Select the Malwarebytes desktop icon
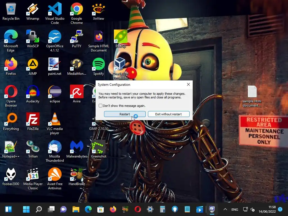 coord(76,149)
